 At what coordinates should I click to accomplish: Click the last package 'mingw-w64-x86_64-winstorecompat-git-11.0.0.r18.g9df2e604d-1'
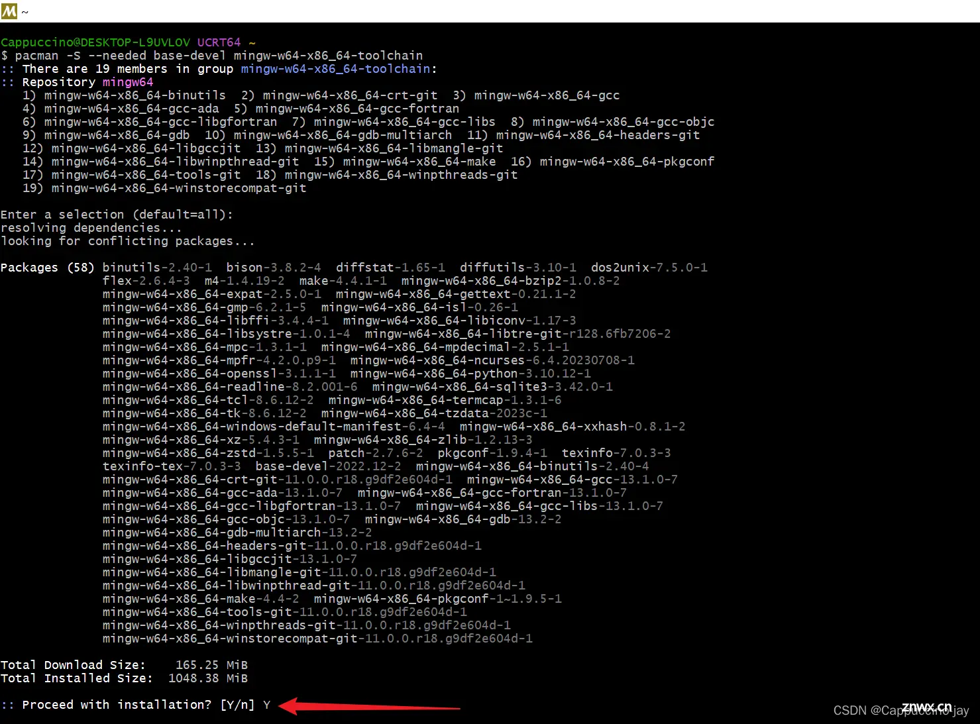(x=317, y=639)
